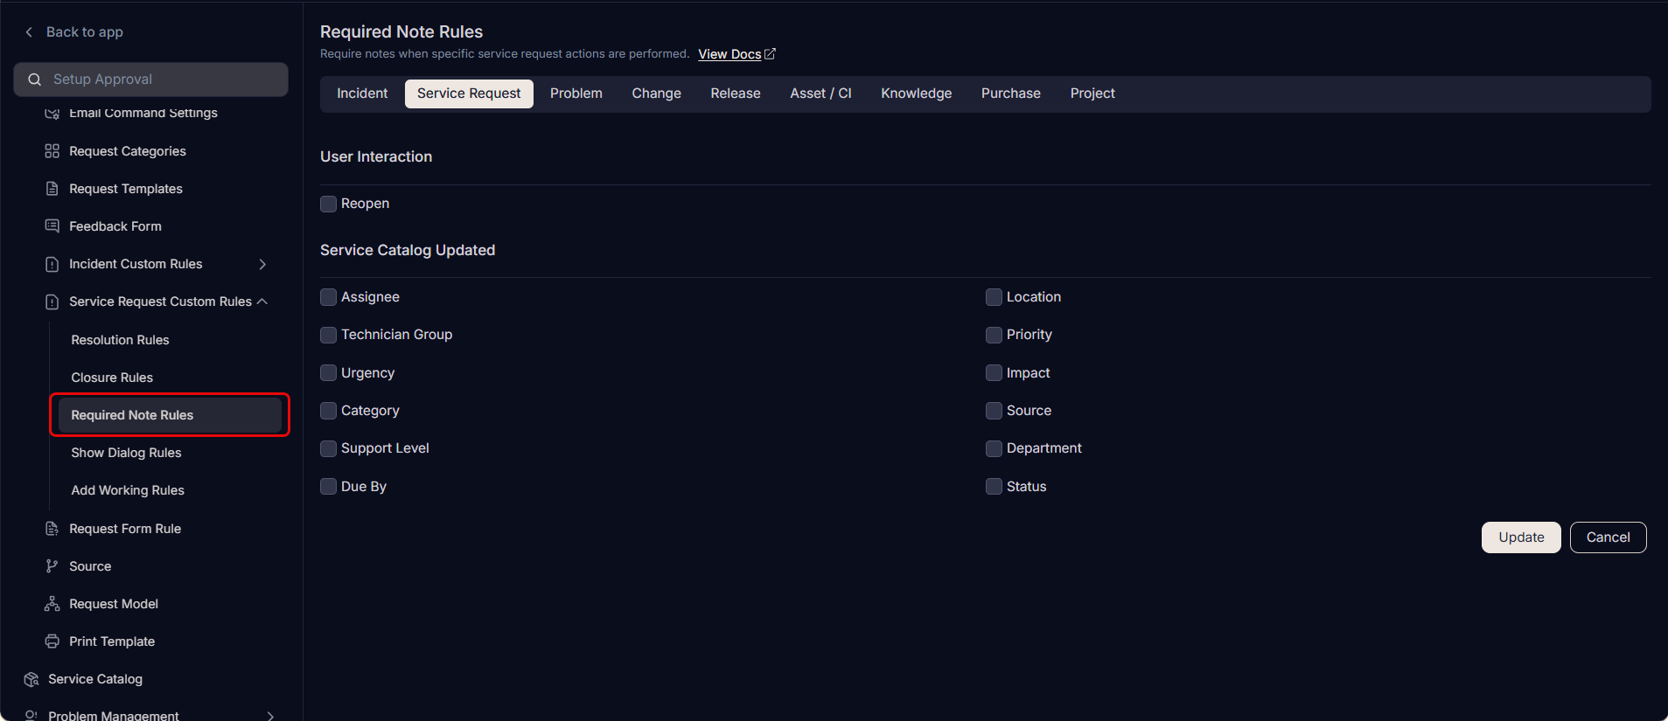
Task: Enable the Reopen checkbox
Action: [329, 204]
